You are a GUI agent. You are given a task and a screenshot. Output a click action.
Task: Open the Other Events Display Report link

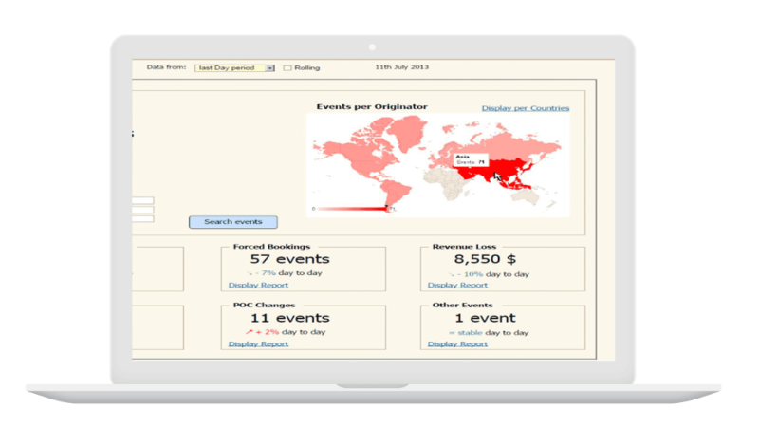(457, 343)
